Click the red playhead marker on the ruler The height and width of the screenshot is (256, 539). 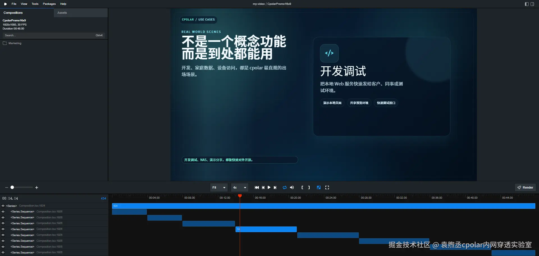click(240, 196)
